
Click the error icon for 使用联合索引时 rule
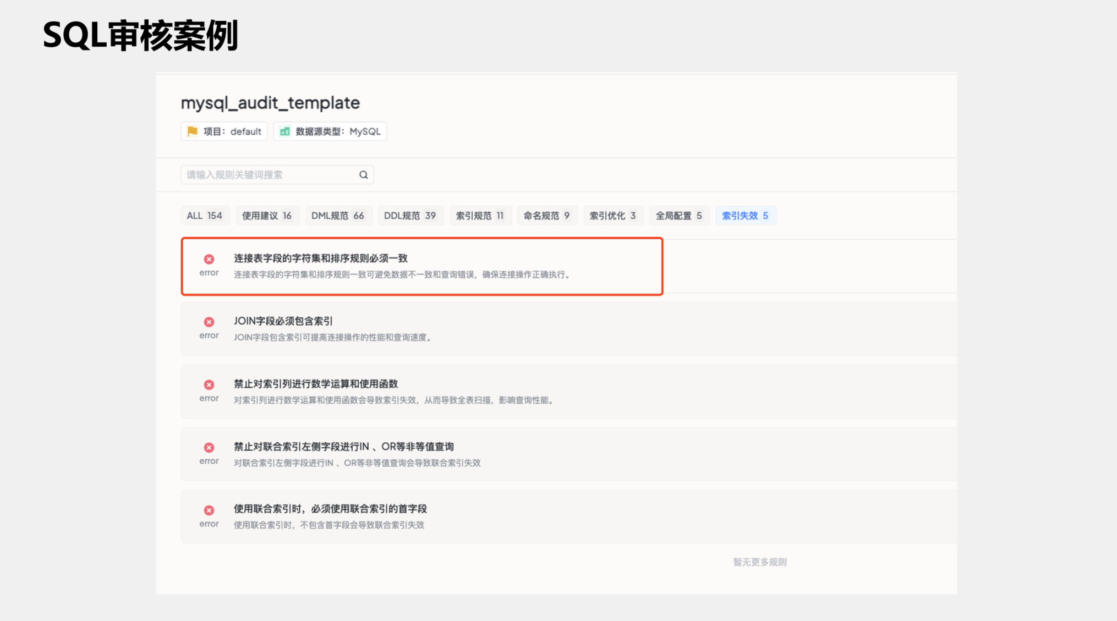[x=209, y=509]
